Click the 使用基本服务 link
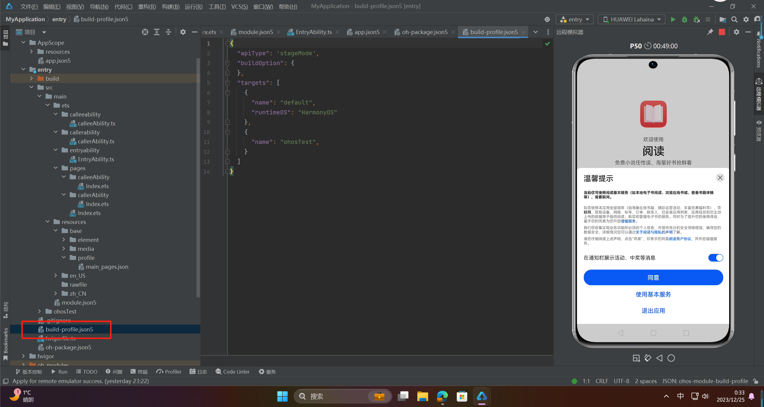 tap(653, 294)
